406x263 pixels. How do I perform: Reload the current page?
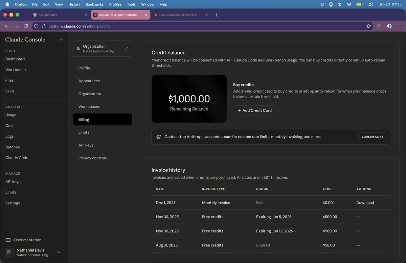[26, 26]
